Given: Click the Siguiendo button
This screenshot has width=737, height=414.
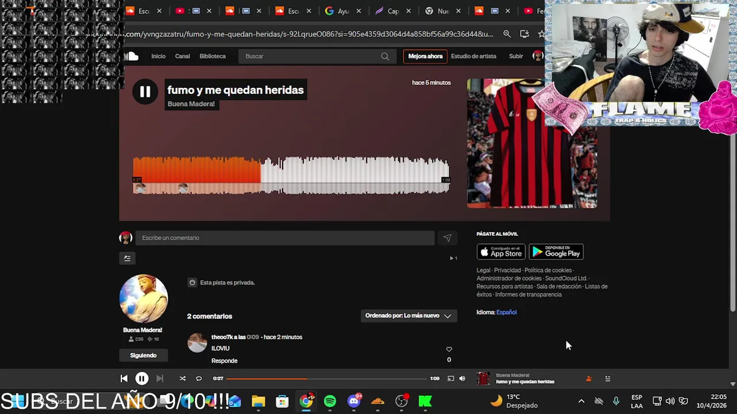Looking at the screenshot, I should tap(143, 355).
